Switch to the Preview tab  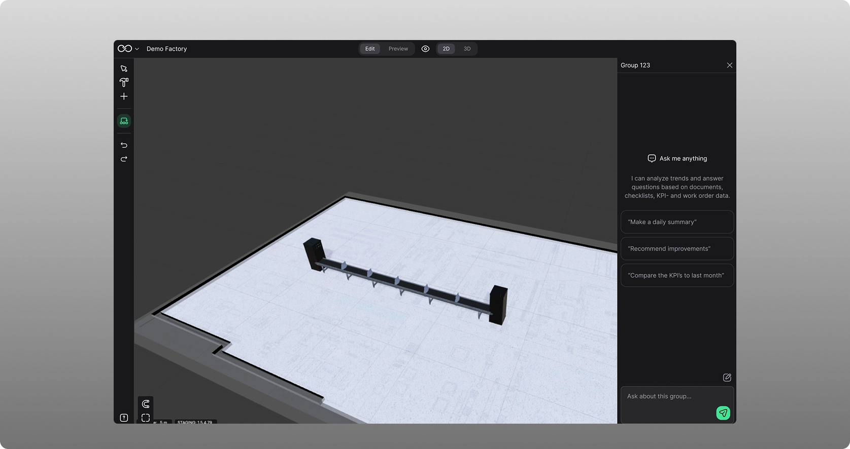coord(398,49)
